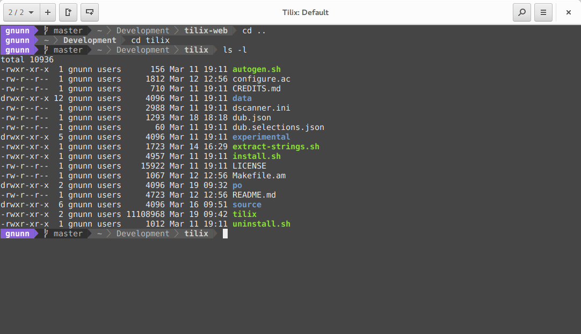Close the Tilix window

point(568,12)
